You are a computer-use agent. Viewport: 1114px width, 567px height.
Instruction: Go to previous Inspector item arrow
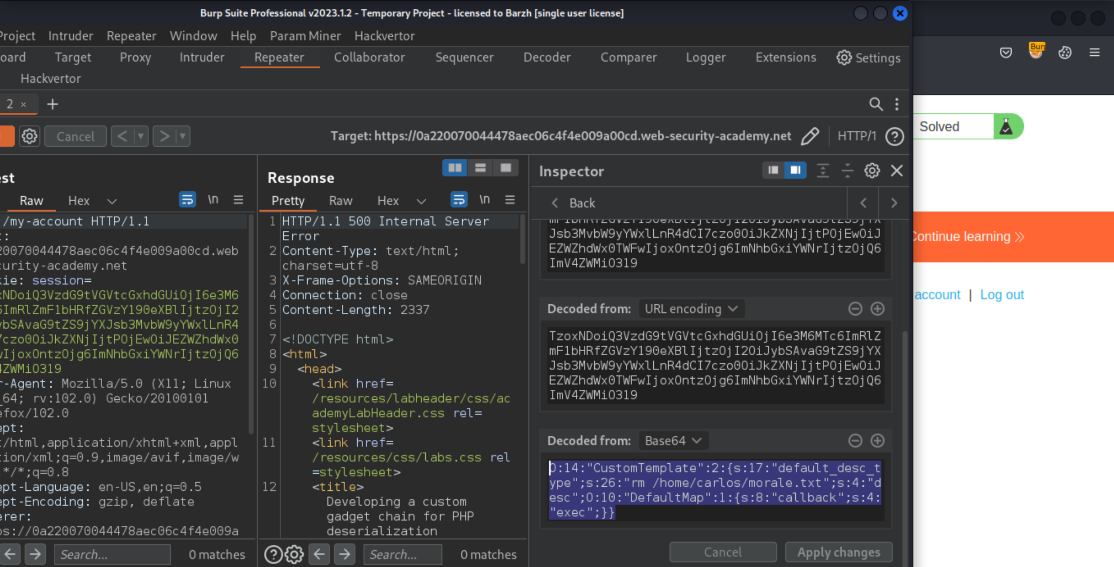(x=863, y=203)
